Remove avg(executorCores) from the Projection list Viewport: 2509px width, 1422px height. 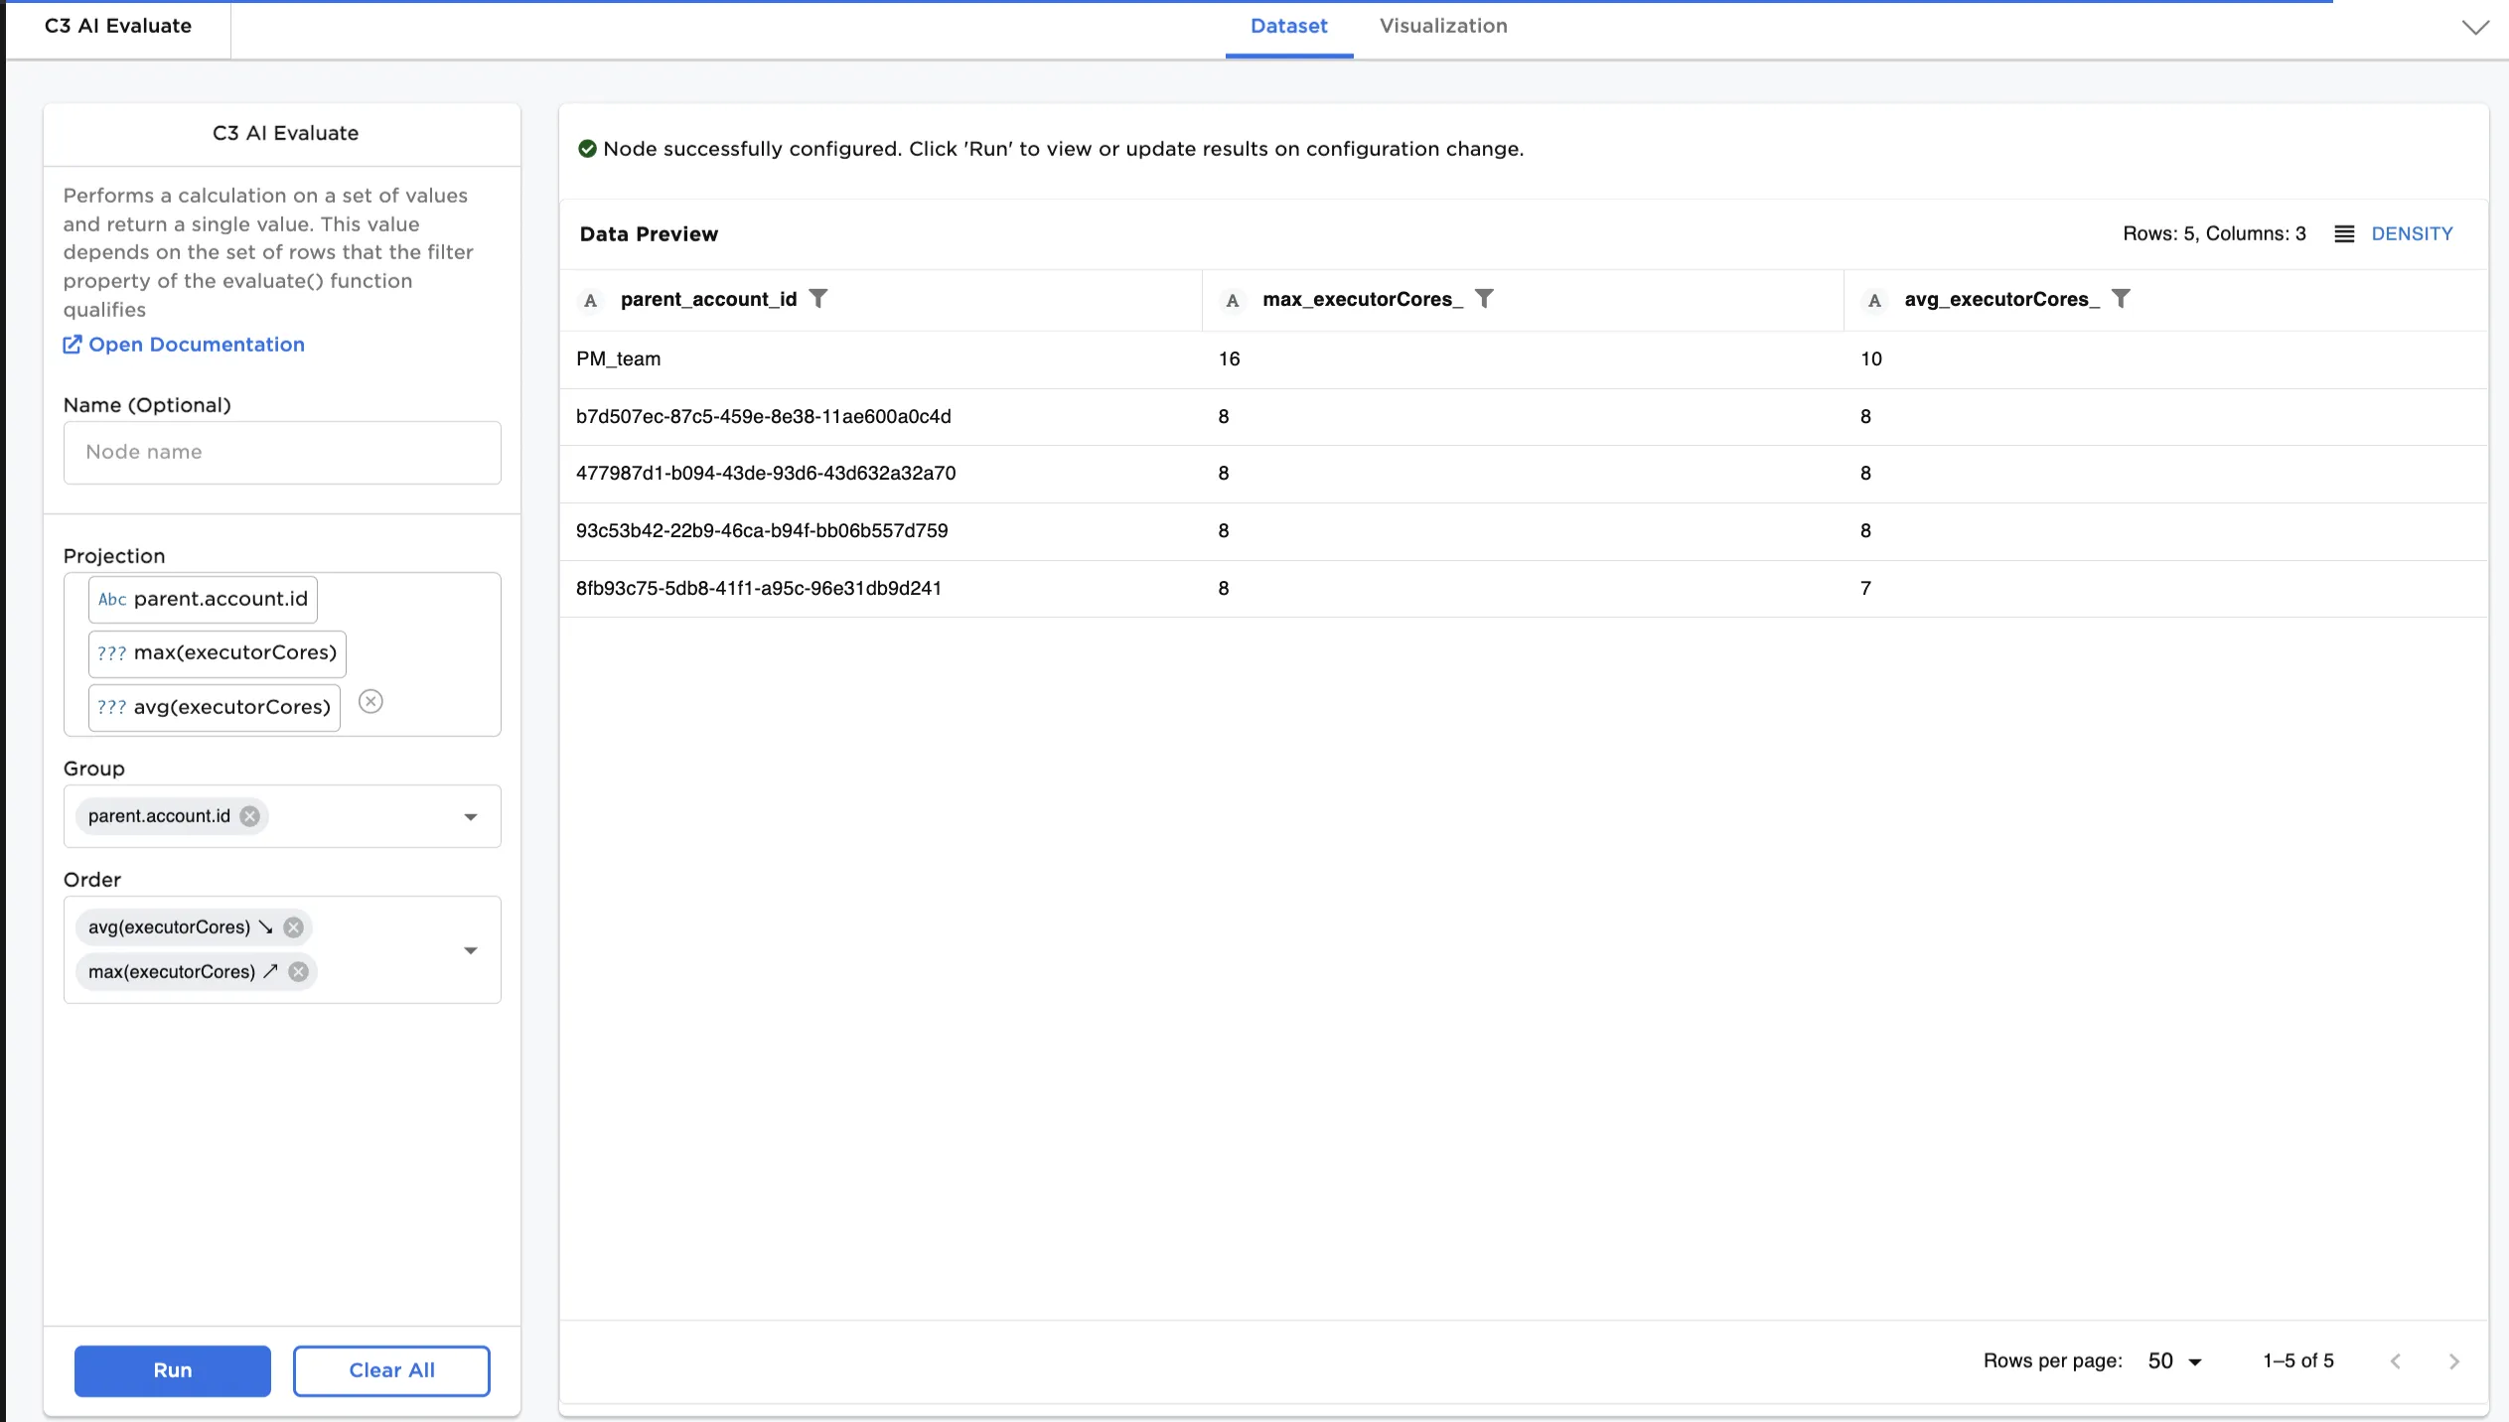[x=371, y=701]
